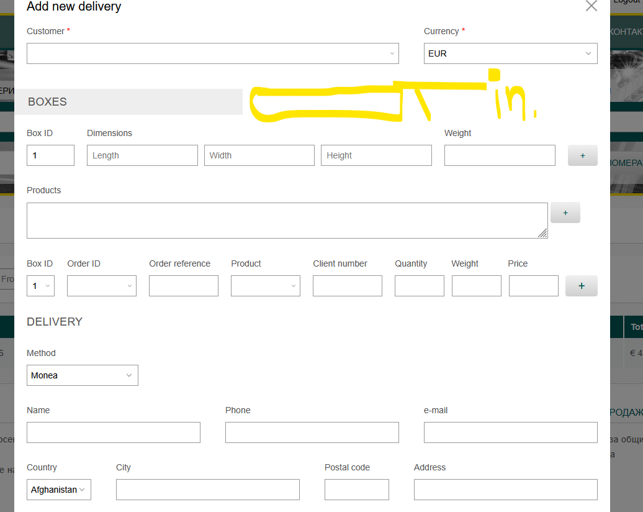Click the Client number input field
The width and height of the screenshot is (643, 512).
click(347, 286)
